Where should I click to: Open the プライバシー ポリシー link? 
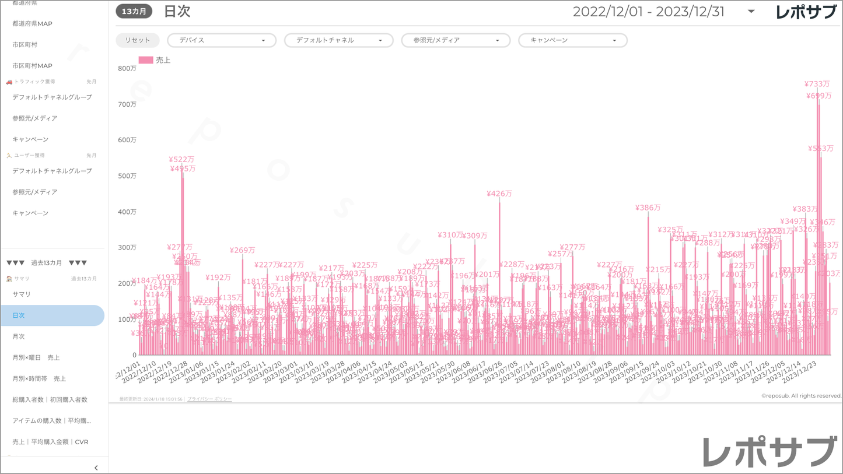[209, 399]
